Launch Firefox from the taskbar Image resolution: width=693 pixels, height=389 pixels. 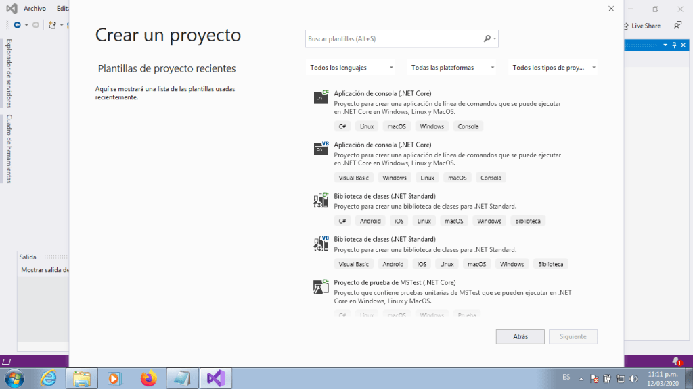pyautogui.click(x=148, y=378)
